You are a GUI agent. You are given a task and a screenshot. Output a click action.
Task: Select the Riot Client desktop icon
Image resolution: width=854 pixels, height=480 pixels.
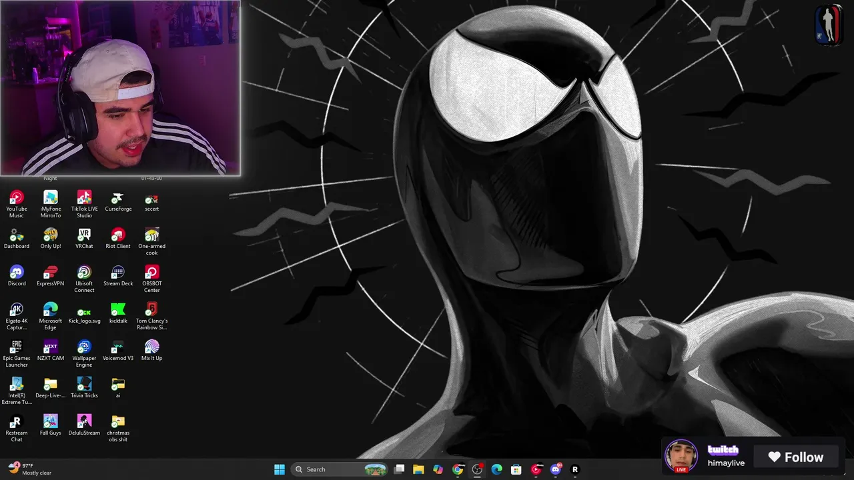pos(118,239)
